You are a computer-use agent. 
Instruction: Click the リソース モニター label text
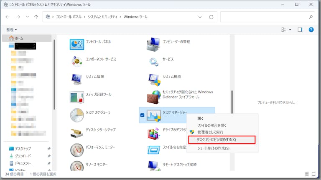click(x=97, y=165)
